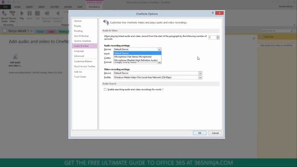Viewport: 297px width, 167px height.
Task: Choose Microphone (Realtek High Definition Audio) option
Action: click(x=137, y=60)
